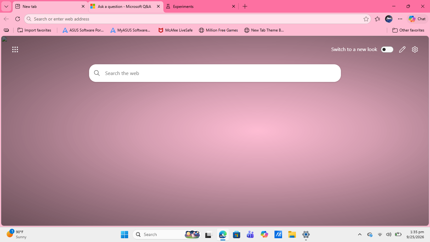The height and width of the screenshot is (242, 430).
Task: Open new tab page settings gear
Action: pyautogui.click(x=415, y=49)
